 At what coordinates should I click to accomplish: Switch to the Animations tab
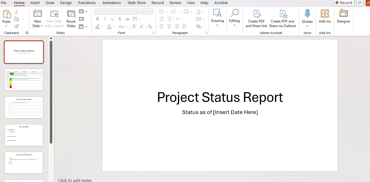pyautogui.click(x=111, y=3)
